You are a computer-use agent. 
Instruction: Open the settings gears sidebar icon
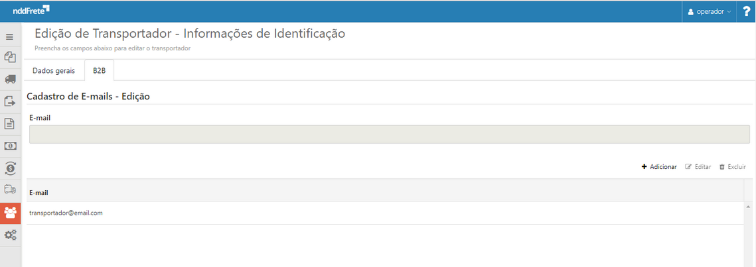10,235
